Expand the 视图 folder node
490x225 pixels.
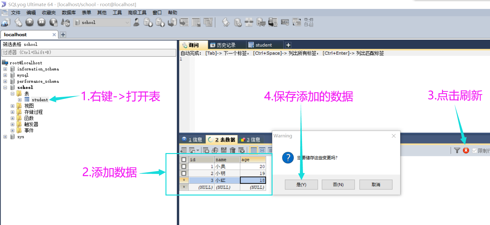coord(13,106)
